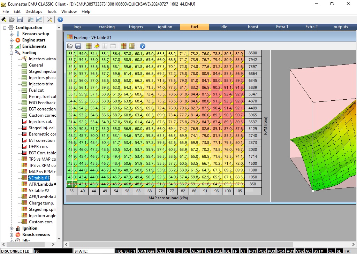The width and height of the screenshot is (357, 254).
Task: Click the tree panel scroll down arrow
Action: click(x=59, y=239)
